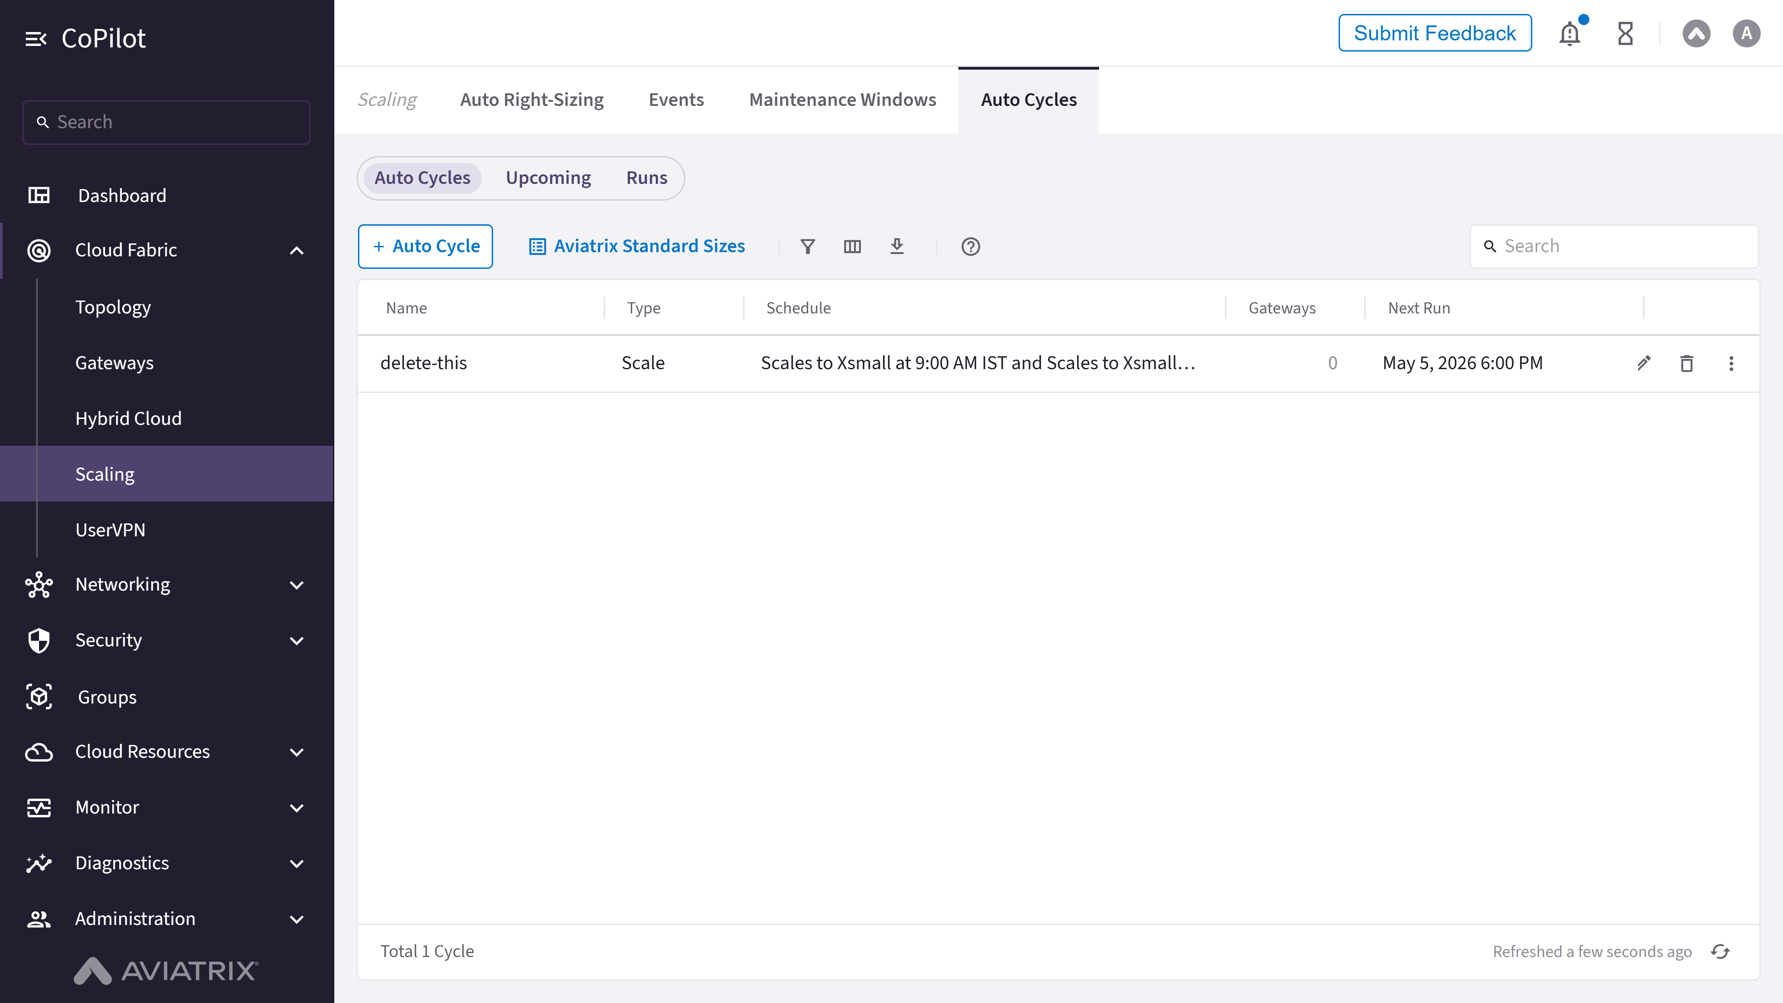Image resolution: width=1783 pixels, height=1003 pixels.
Task: Click the Gateways count 0 cell
Action: [x=1332, y=363]
